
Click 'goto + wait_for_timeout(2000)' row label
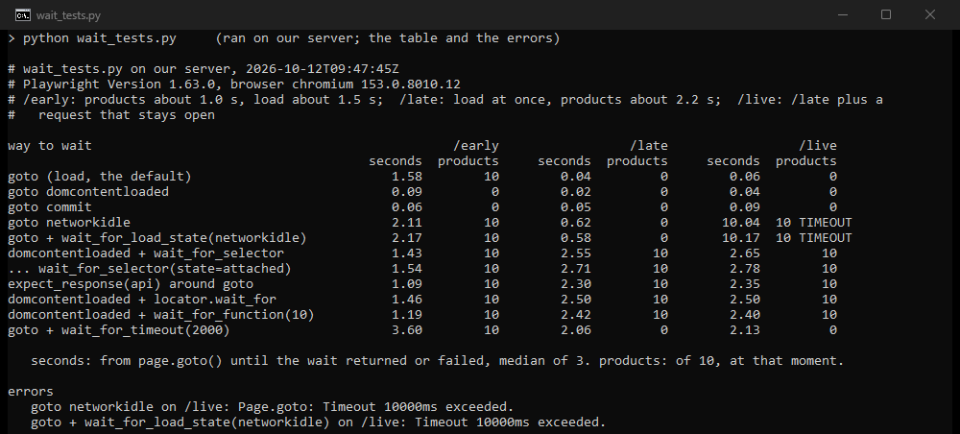click(x=119, y=330)
